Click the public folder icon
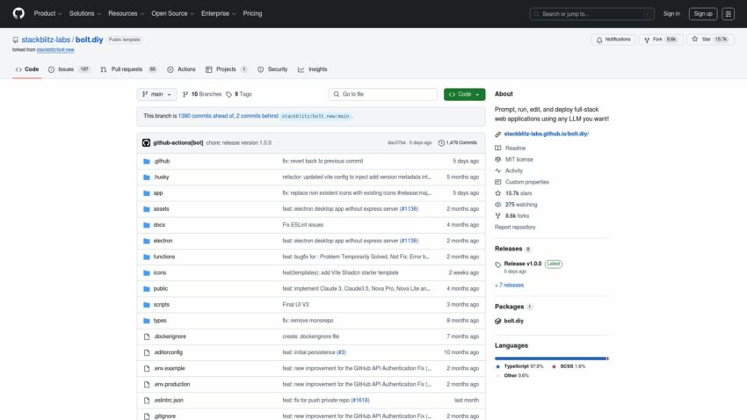Viewport: 747px width, 420px height. (147, 289)
